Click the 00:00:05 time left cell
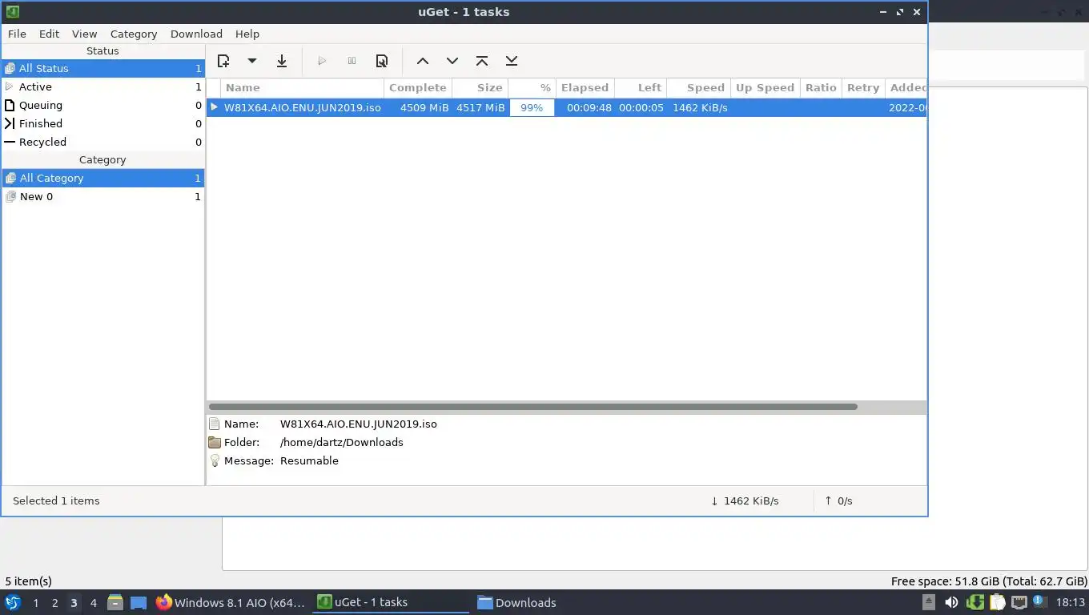The width and height of the screenshot is (1089, 615). (641, 107)
